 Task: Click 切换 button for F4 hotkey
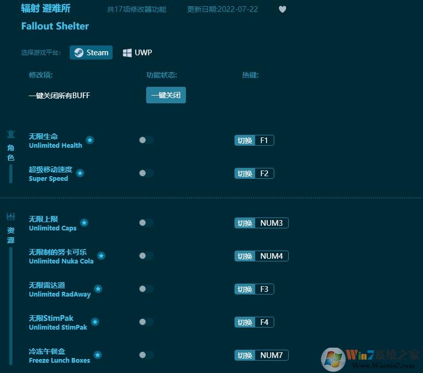245,322
